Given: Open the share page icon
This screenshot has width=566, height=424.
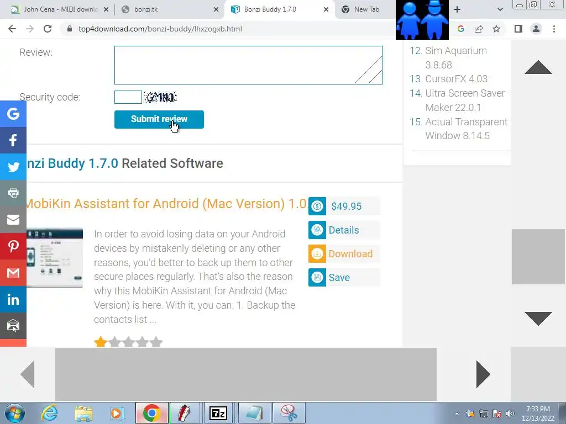Looking at the screenshot, I should (x=479, y=29).
